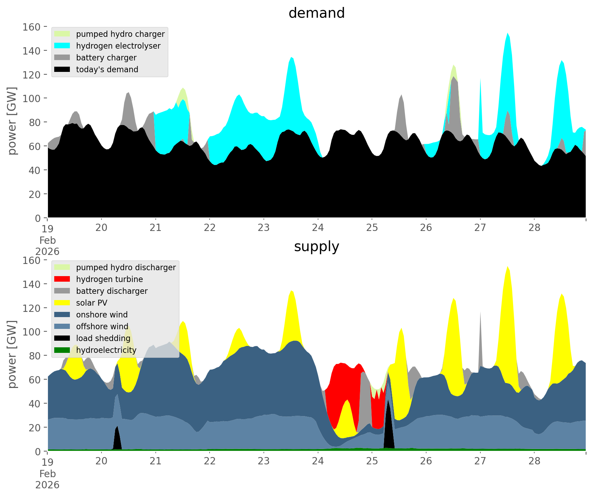
Task: Click the gray battery charger legend swatch
Action: 62,58
